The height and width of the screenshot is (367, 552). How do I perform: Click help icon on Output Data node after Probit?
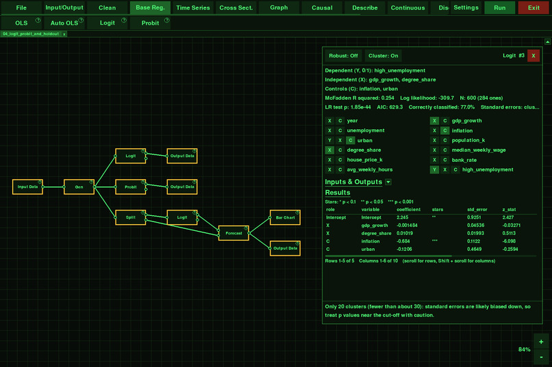(x=194, y=182)
